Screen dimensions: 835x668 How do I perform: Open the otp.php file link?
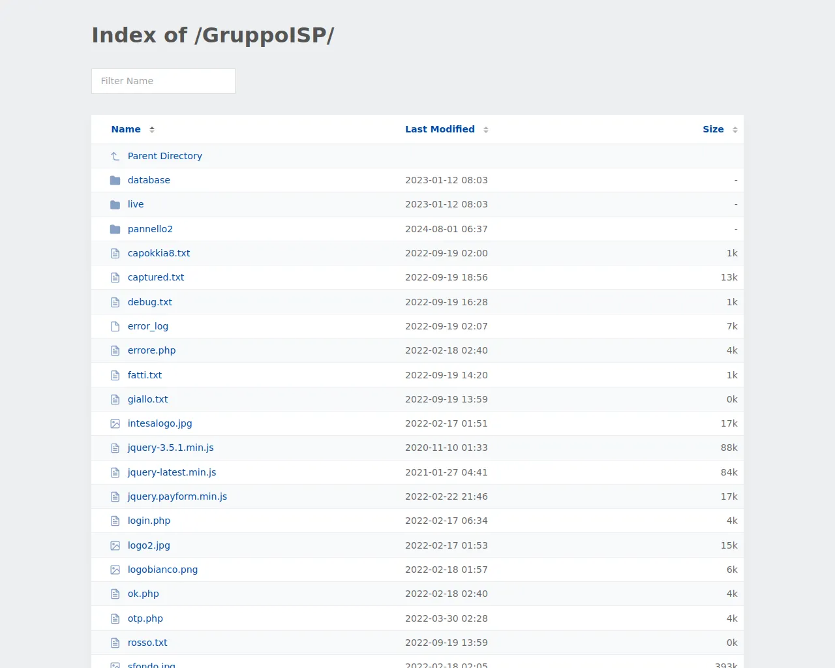click(x=145, y=618)
